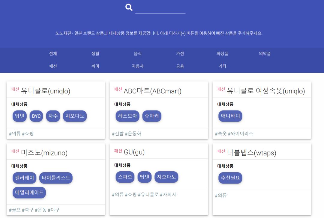Select the 의약품 category tab
This screenshot has height=218, width=324.
tap(265, 54)
